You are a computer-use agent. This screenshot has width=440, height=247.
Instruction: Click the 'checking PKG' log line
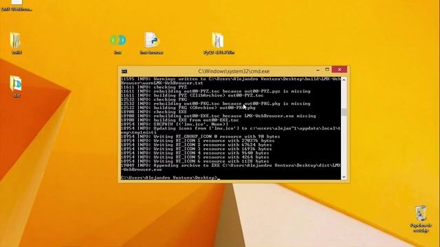click(x=154, y=99)
